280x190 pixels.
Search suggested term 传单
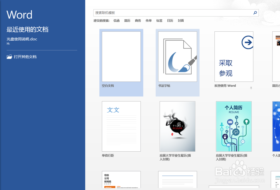pyautogui.click(x=149, y=20)
